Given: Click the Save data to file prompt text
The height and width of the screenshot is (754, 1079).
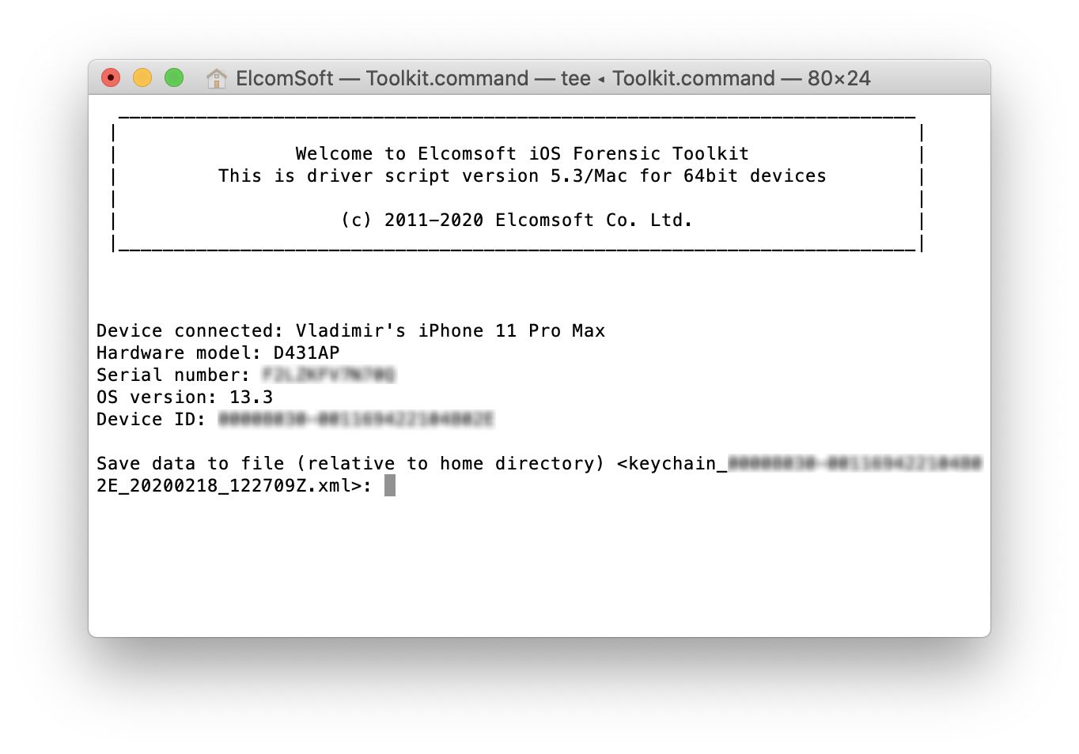Looking at the screenshot, I should 350,463.
